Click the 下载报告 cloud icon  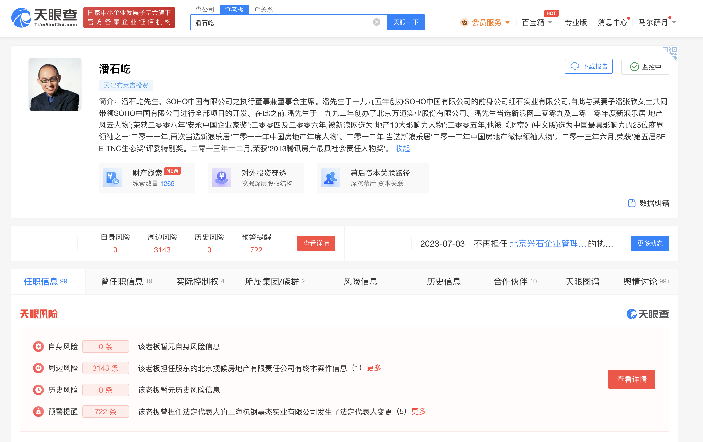click(575, 66)
